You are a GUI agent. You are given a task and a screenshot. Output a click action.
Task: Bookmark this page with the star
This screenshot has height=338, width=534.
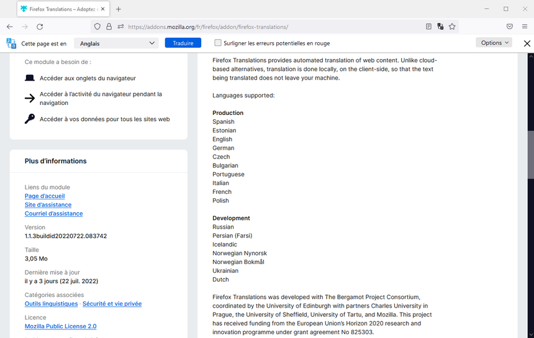[x=452, y=27]
